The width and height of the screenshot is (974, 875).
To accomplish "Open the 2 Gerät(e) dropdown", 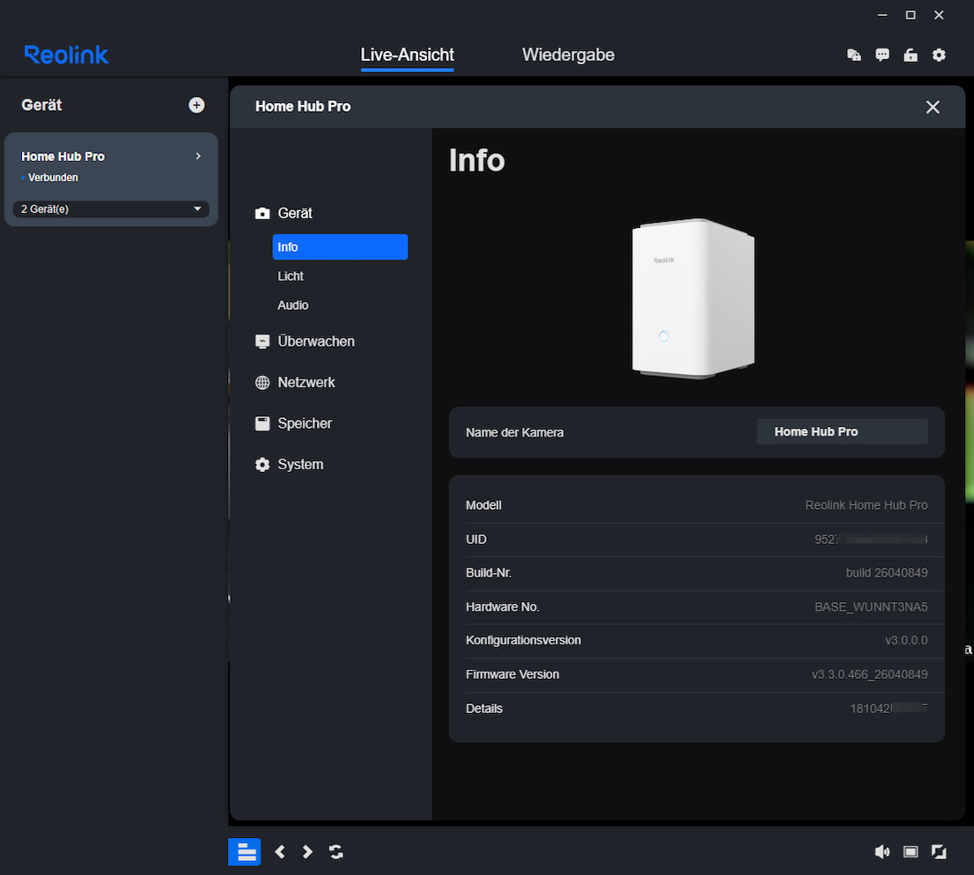I will pos(111,210).
